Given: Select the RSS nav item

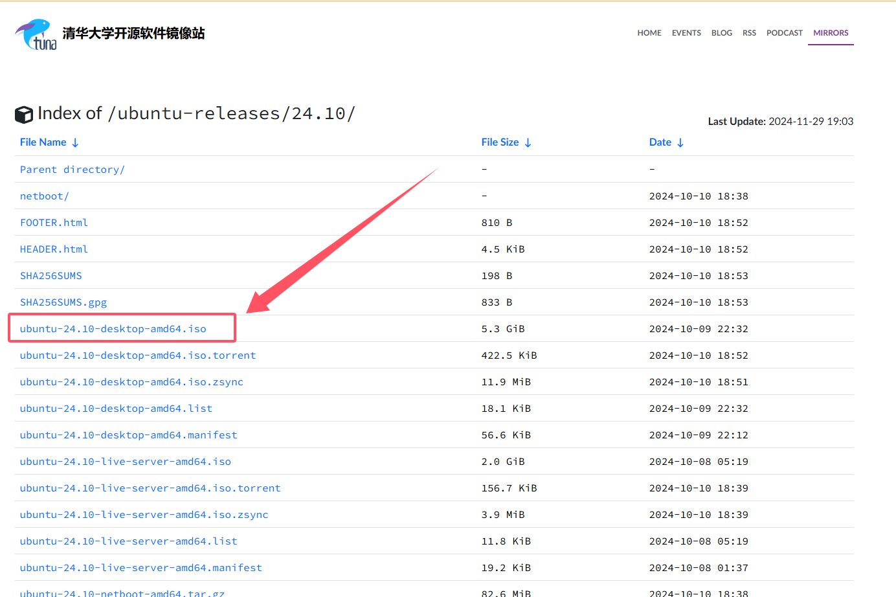Looking at the screenshot, I should click(x=749, y=33).
